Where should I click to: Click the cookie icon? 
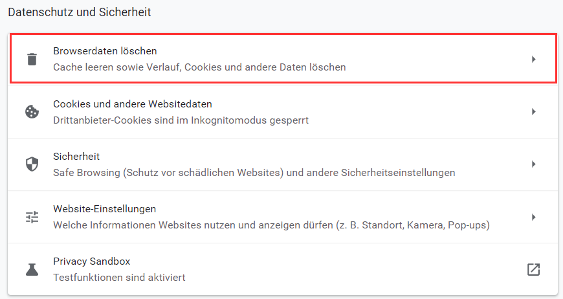tap(32, 111)
